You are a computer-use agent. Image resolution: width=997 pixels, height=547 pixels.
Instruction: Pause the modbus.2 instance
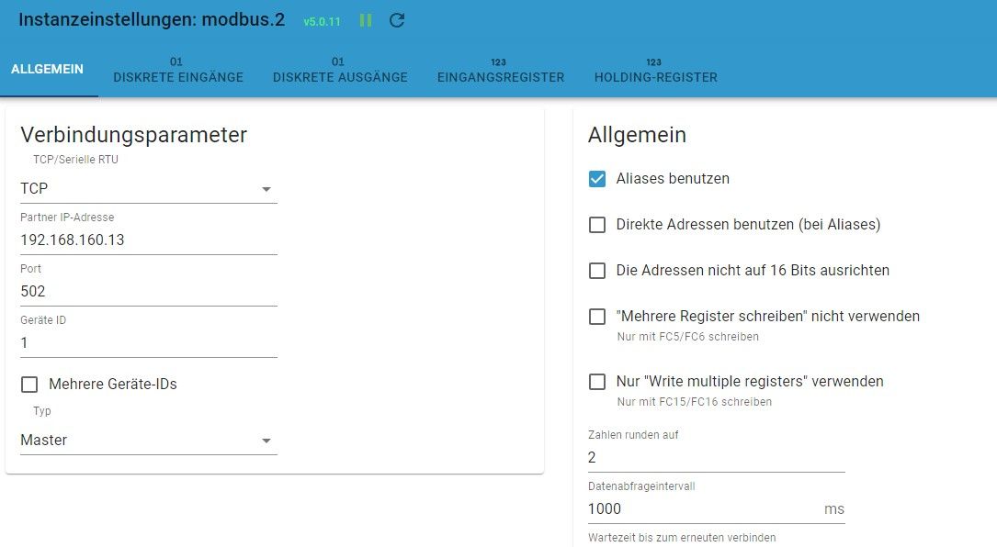point(366,20)
